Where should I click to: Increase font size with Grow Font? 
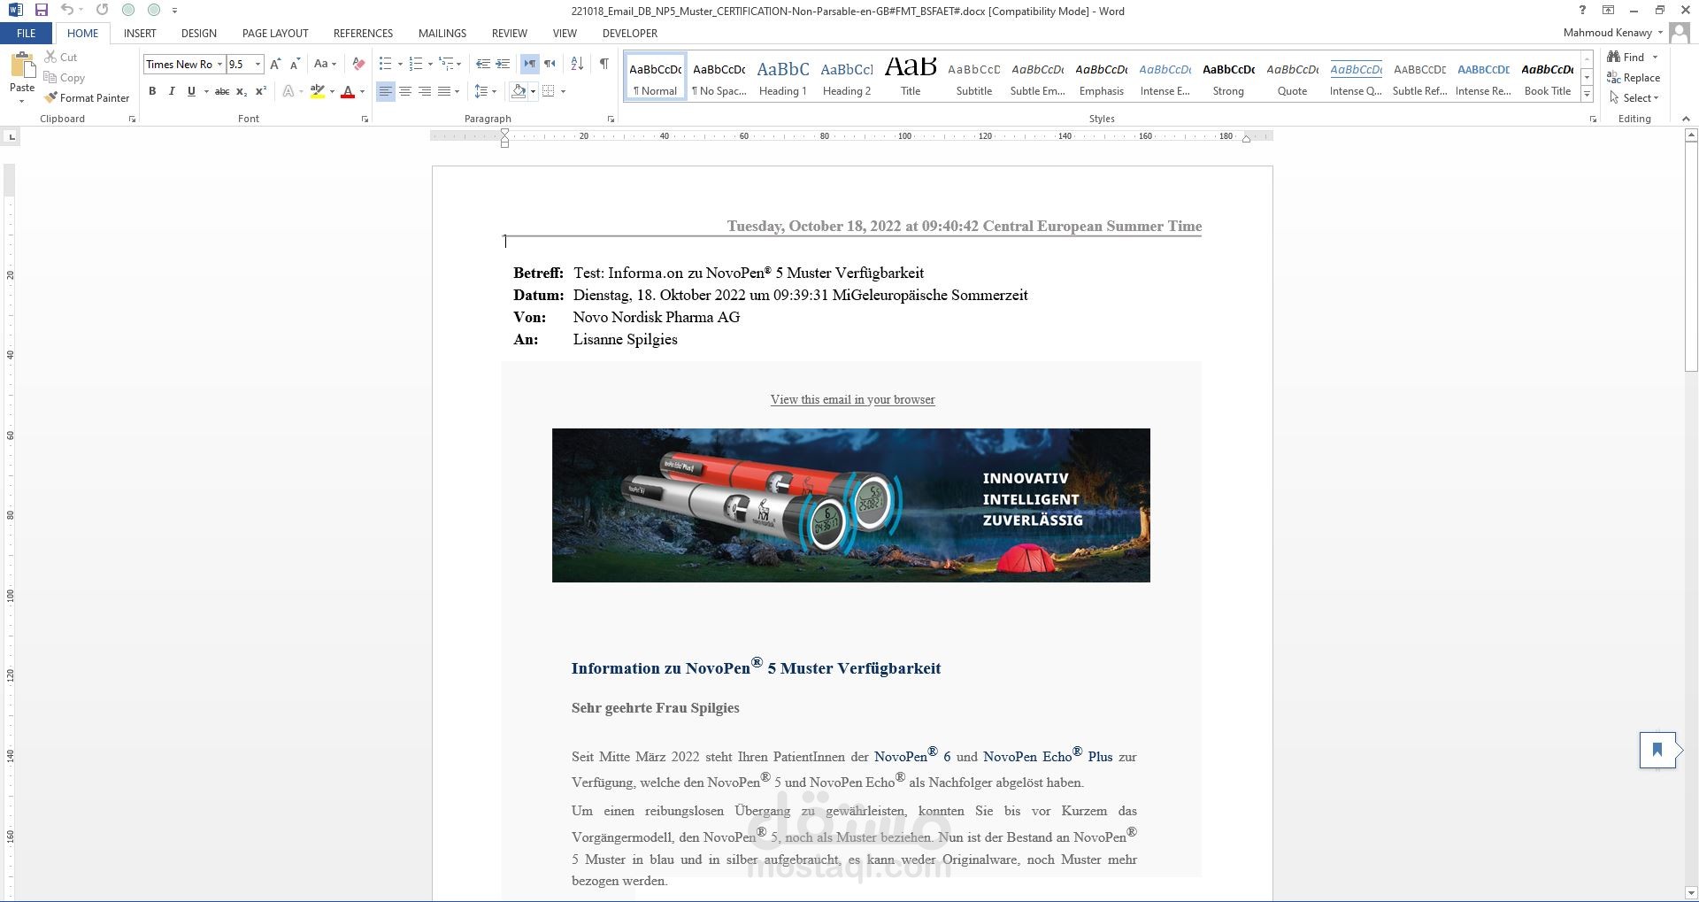click(x=275, y=64)
